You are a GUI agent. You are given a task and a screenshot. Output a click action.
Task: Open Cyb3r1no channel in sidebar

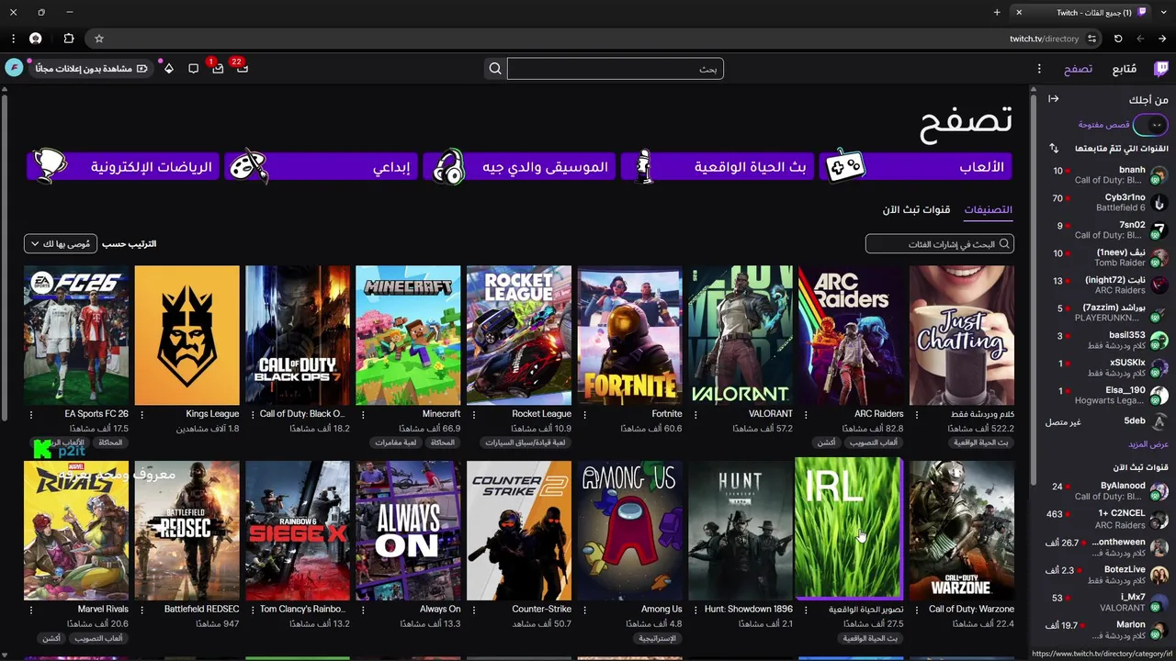[x=1107, y=202]
